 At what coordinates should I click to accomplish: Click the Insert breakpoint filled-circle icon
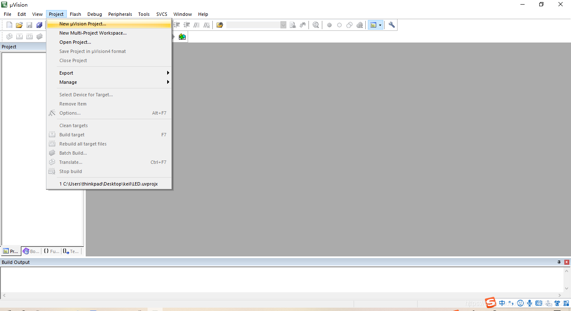(329, 25)
